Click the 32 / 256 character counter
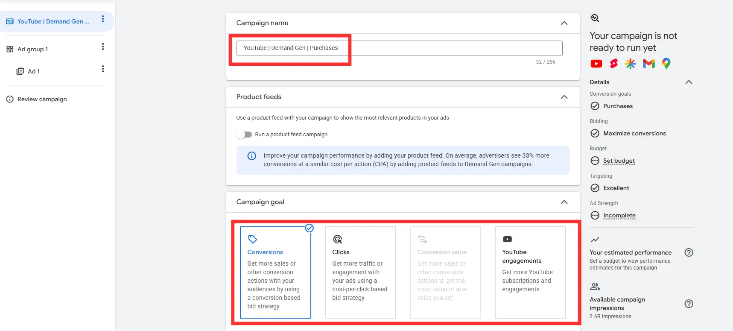The image size is (733, 331). (546, 62)
